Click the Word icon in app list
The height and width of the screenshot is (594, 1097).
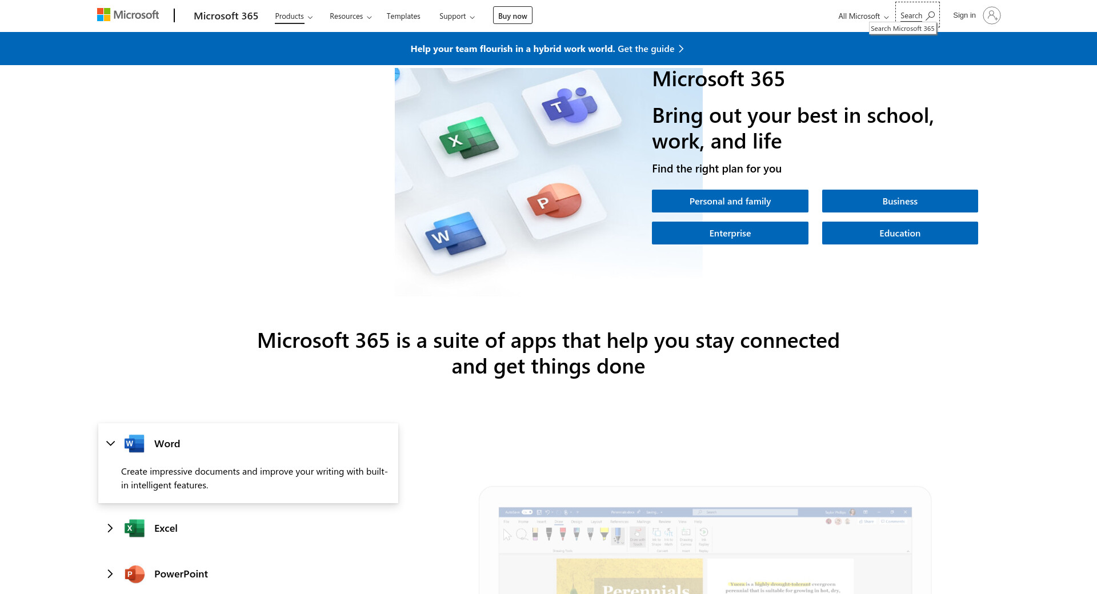click(x=134, y=444)
